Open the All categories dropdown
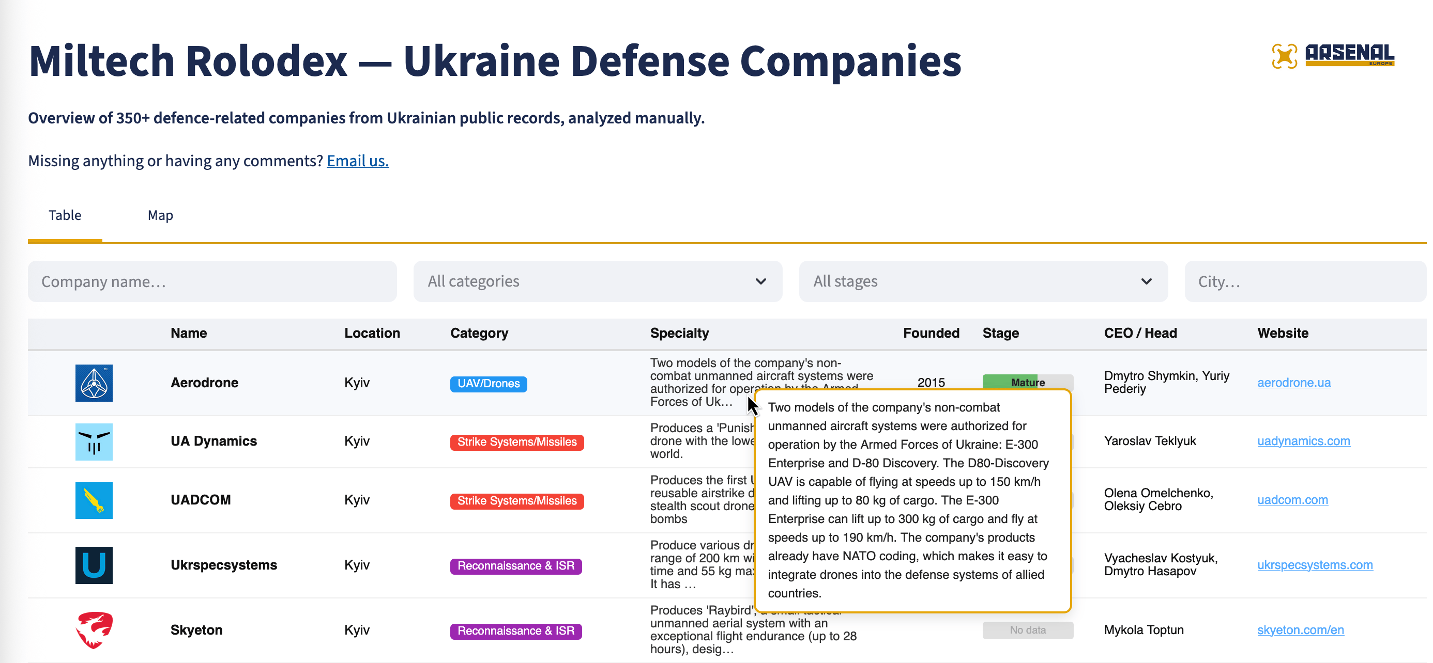This screenshot has height=663, width=1433. [x=598, y=281]
